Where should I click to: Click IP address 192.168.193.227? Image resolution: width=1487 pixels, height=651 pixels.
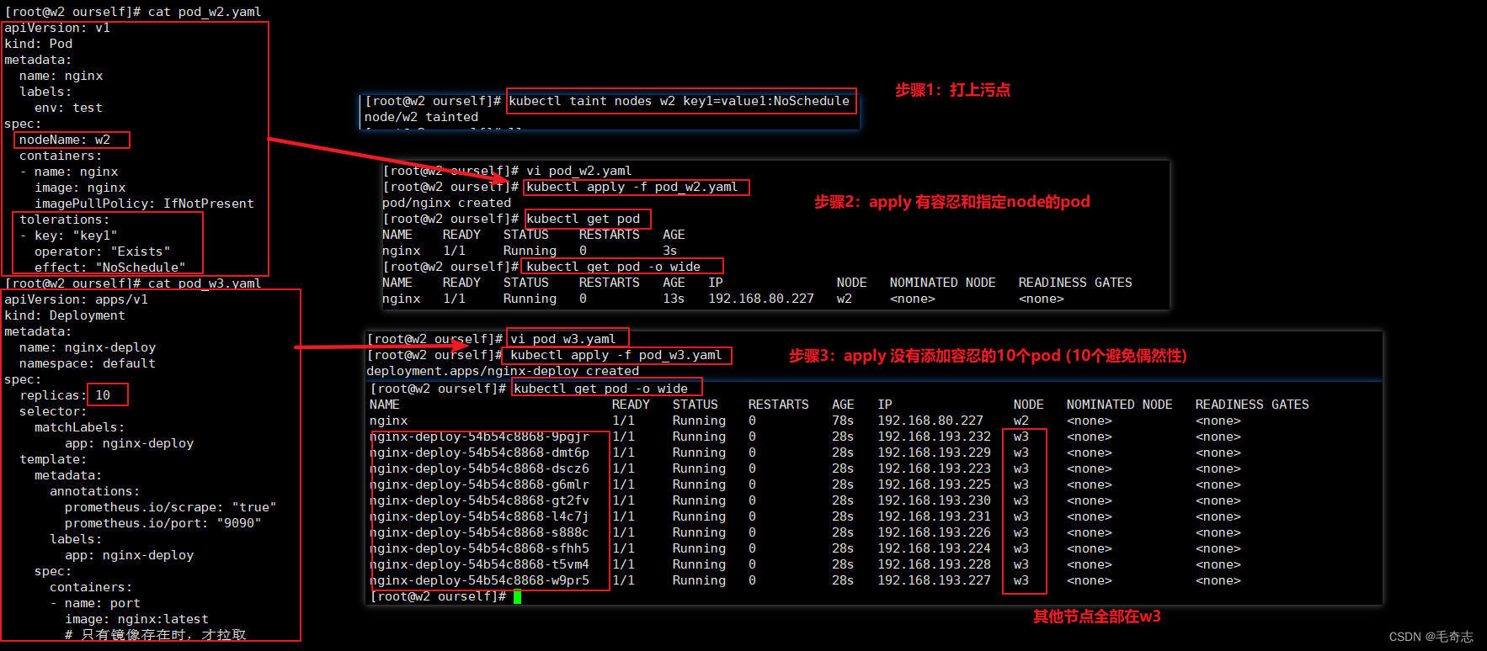(935, 580)
